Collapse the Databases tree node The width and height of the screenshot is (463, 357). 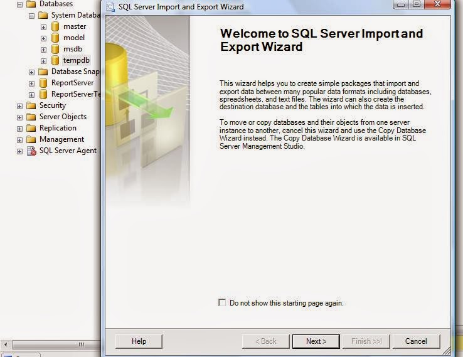(x=19, y=4)
